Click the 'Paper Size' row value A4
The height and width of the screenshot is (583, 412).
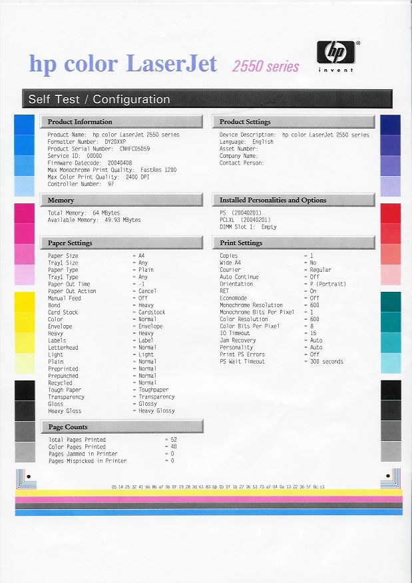click(x=141, y=256)
